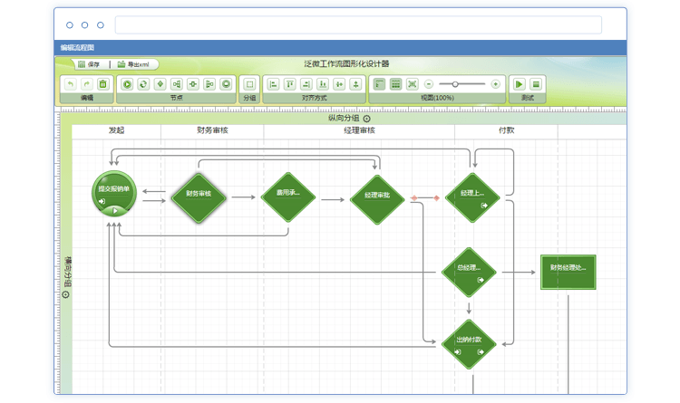Select the branch/fork node icon
The width and height of the screenshot is (680, 403).
tap(177, 84)
